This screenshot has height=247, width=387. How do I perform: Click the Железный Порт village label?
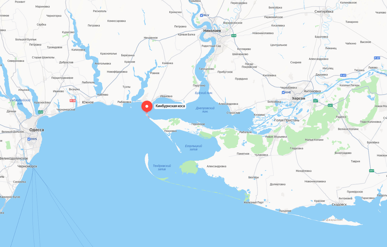pyautogui.click(x=254, y=202)
